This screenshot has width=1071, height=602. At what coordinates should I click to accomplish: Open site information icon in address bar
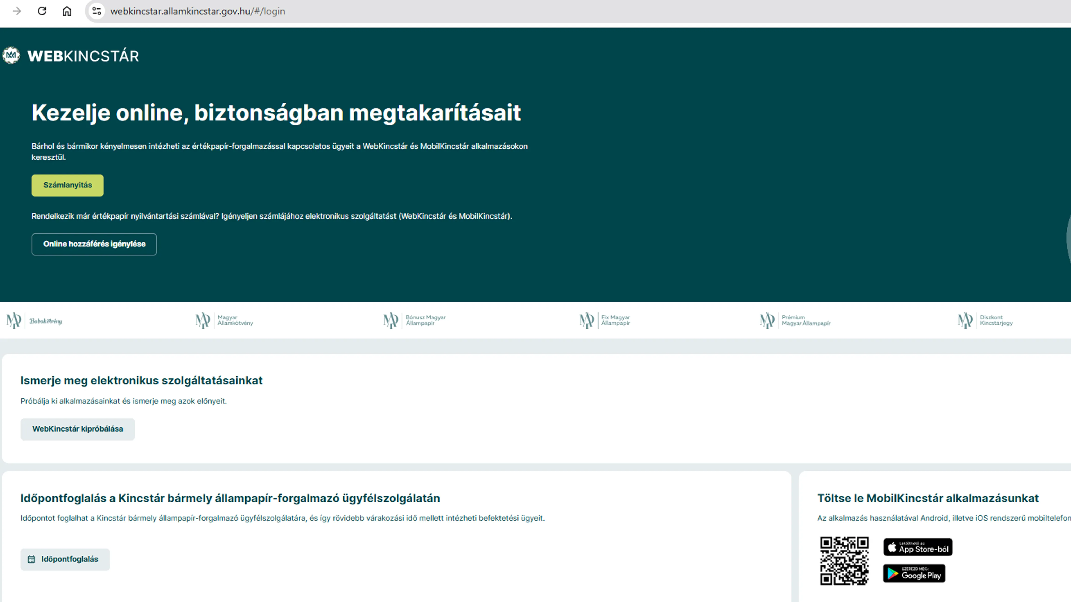(x=96, y=11)
